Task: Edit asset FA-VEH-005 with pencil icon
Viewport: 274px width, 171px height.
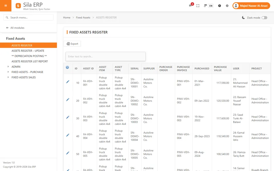Action: point(68,153)
